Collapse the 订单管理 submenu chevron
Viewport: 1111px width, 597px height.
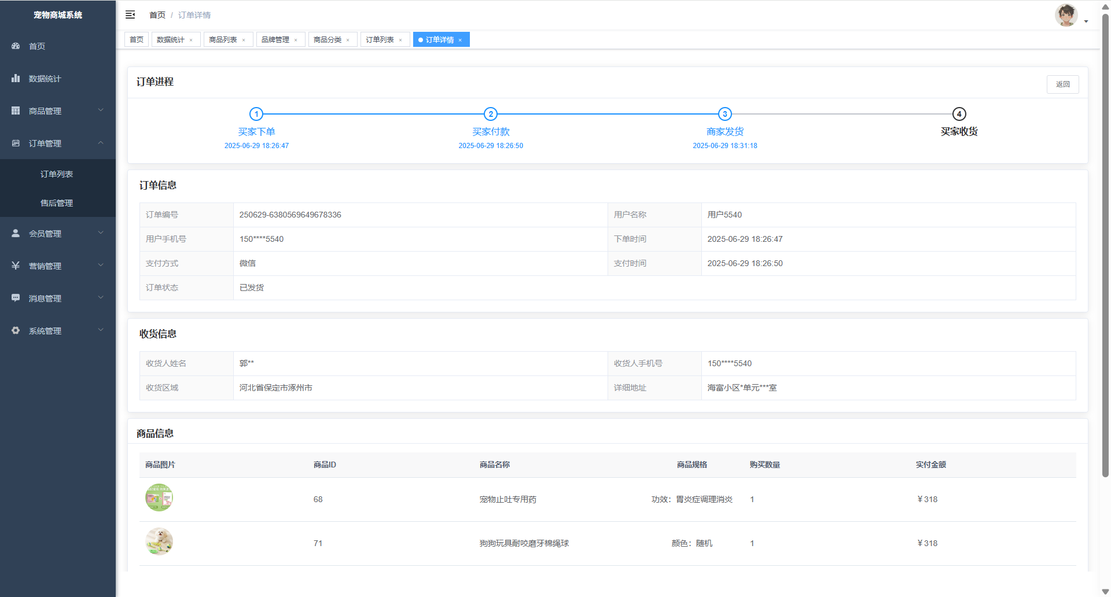tap(101, 143)
